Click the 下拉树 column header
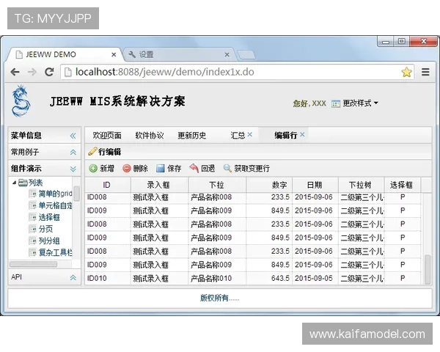 coord(361,185)
